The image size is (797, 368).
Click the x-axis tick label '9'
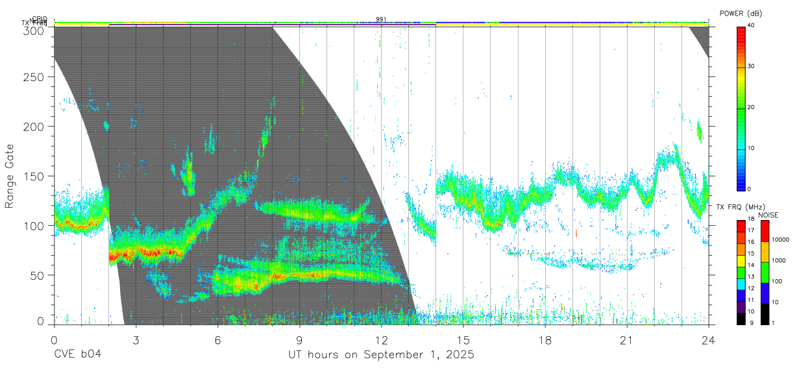[299, 339]
